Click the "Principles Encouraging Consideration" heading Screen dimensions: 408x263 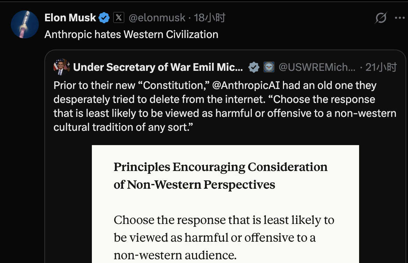[220, 167]
